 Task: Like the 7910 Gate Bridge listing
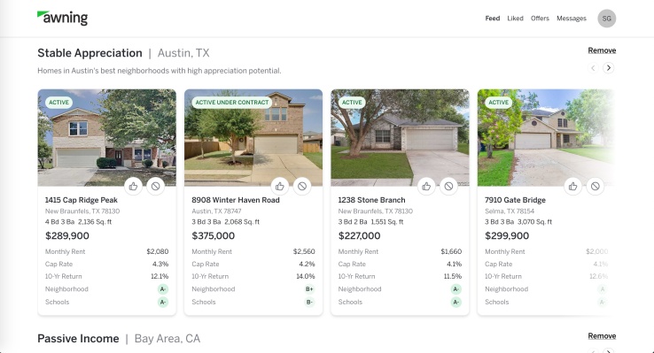tap(573, 186)
